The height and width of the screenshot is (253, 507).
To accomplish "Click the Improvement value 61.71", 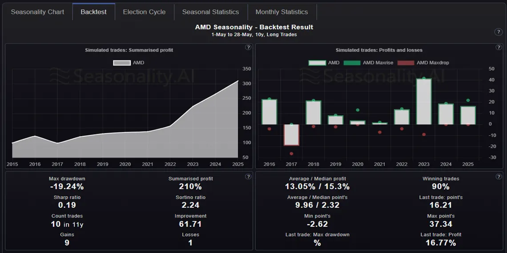I will [190, 224].
